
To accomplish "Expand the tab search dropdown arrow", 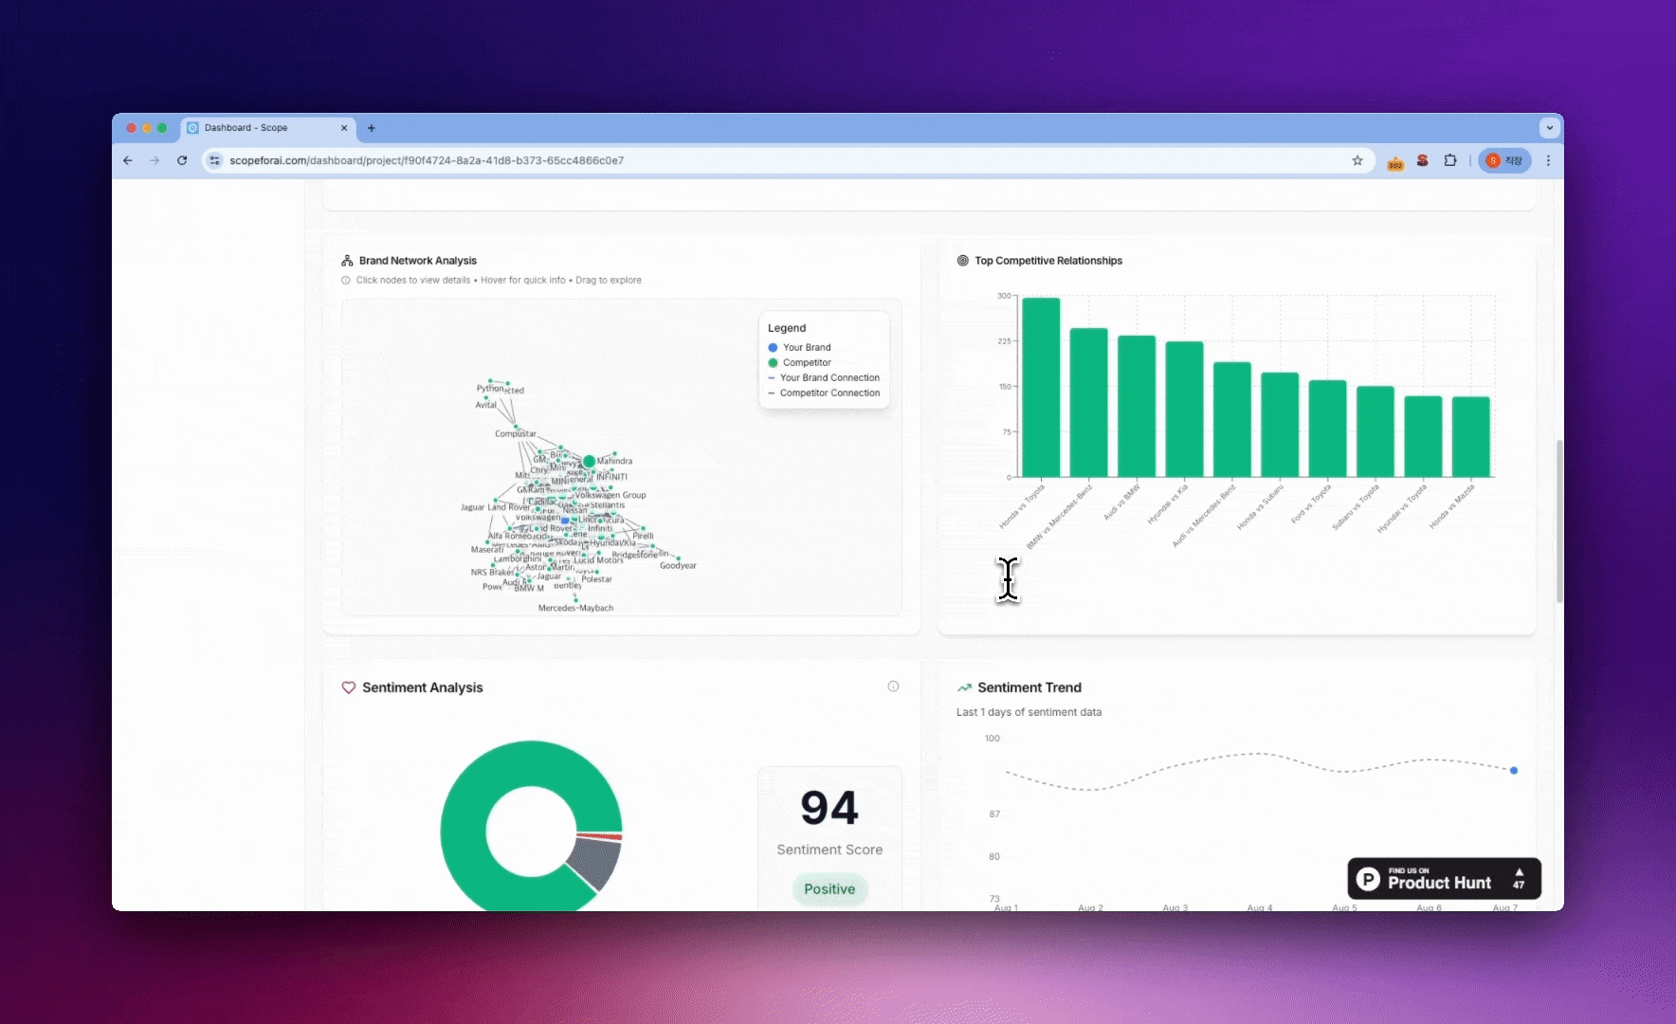I will point(1549,127).
